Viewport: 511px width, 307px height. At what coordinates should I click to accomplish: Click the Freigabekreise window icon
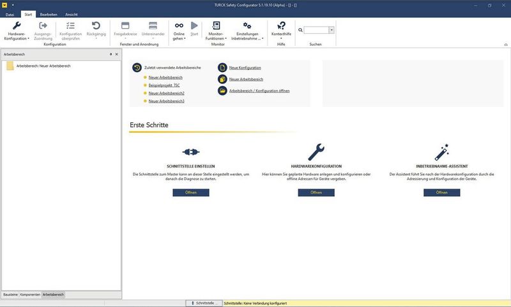125,25
